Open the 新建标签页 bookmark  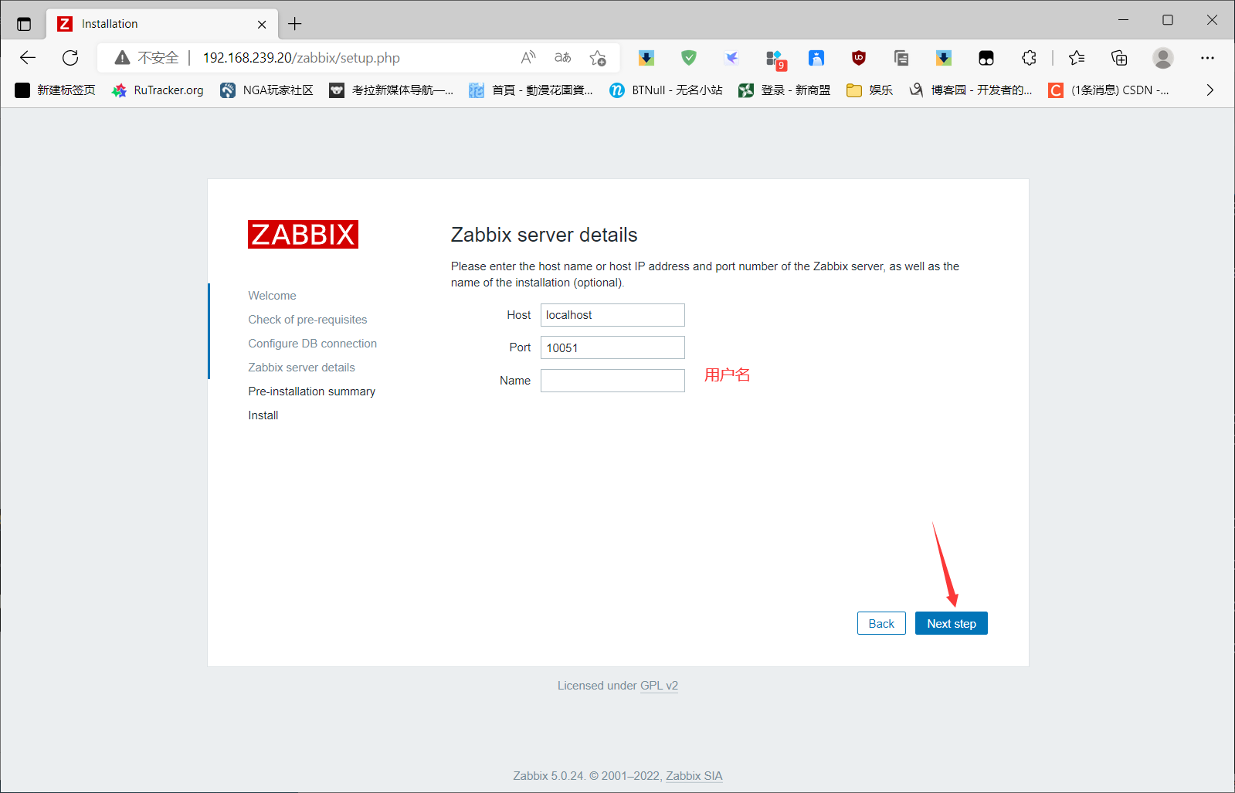coord(56,90)
